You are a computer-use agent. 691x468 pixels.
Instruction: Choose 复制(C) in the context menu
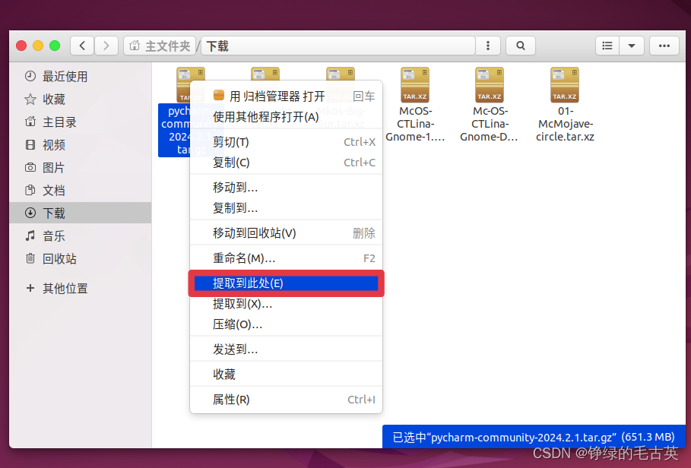click(x=286, y=163)
